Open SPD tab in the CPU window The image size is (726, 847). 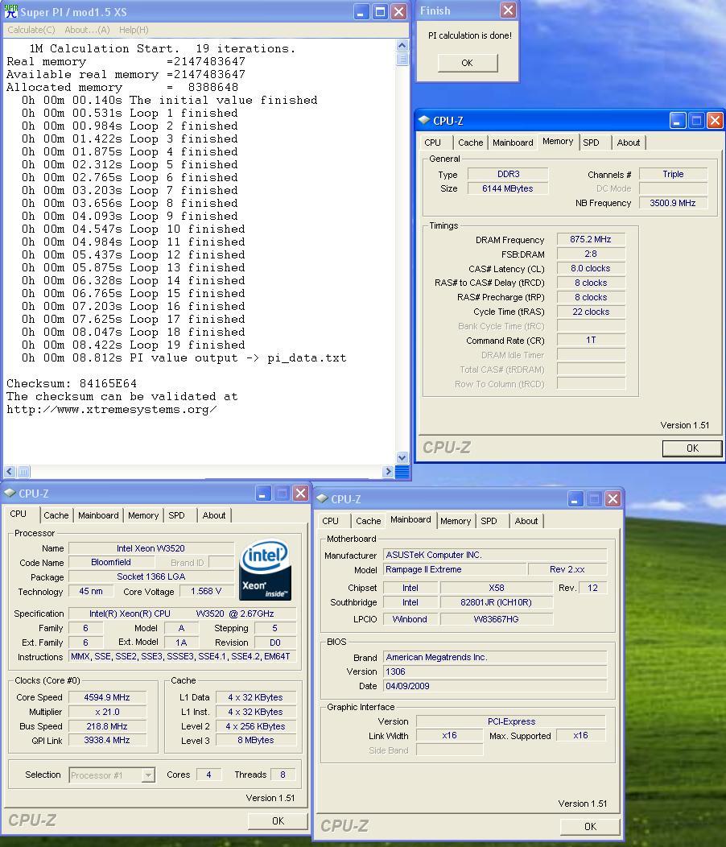pyautogui.click(x=176, y=515)
